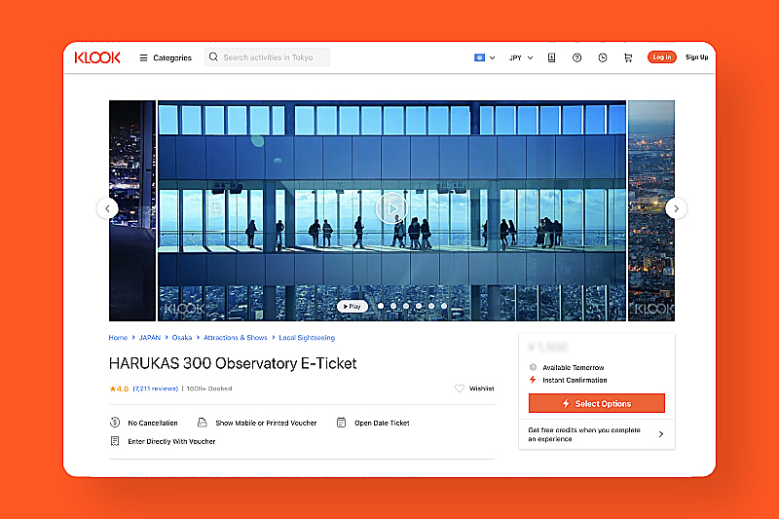
Task: Click the app download phone icon
Action: [551, 57]
